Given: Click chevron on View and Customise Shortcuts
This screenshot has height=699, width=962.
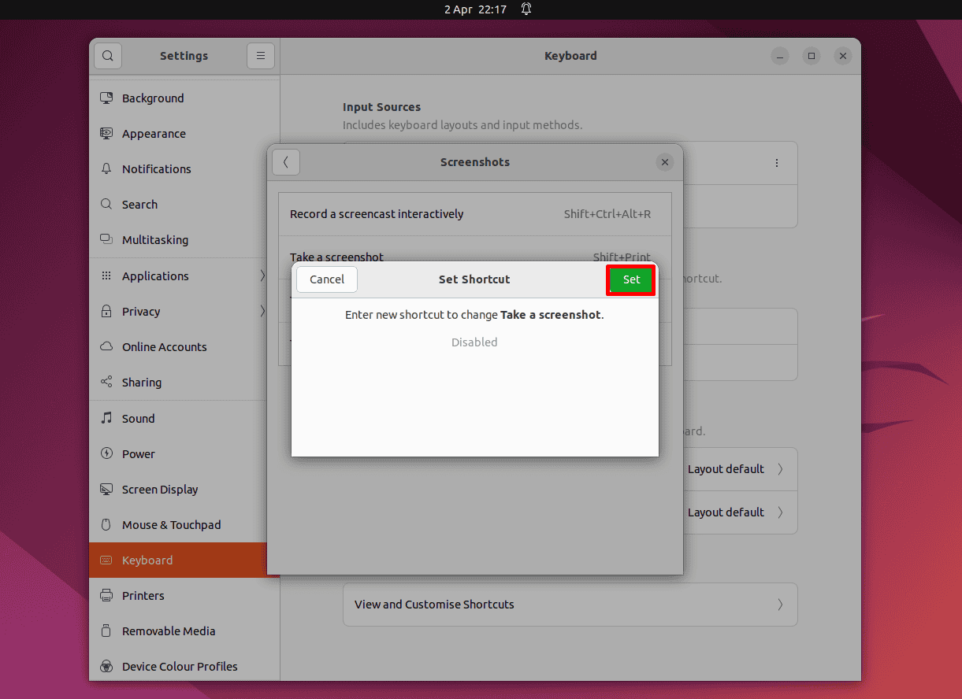Looking at the screenshot, I should 780,605.
